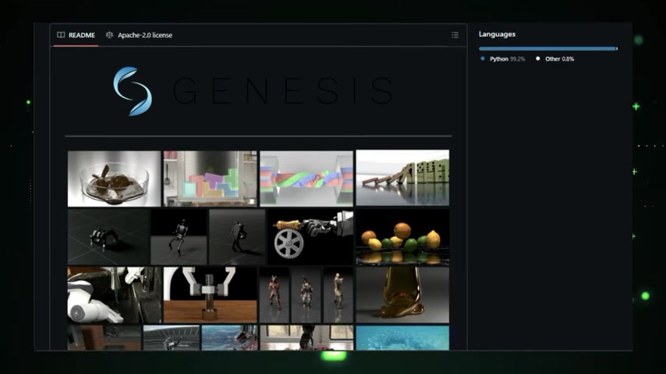Open the falling dominoes thumbnail
Viewport: 666px width, 374px height.
(x=402, y=178)
